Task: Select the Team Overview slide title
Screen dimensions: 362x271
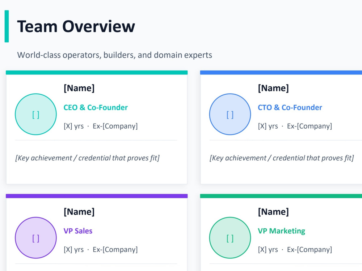Action: click(76, 26)
